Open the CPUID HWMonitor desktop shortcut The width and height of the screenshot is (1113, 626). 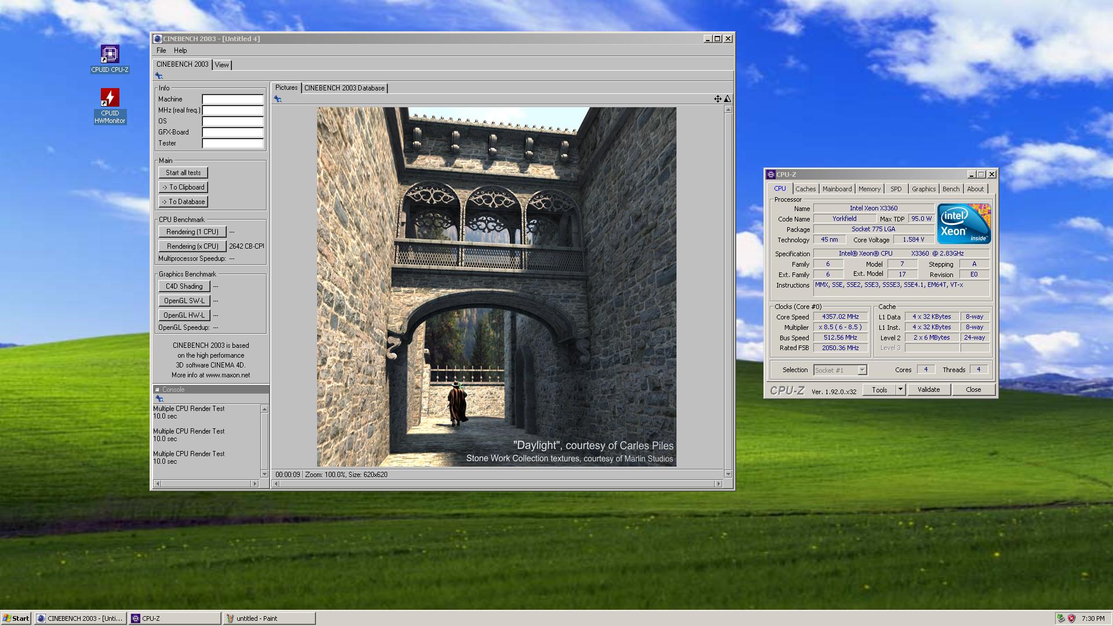(110, 106)
